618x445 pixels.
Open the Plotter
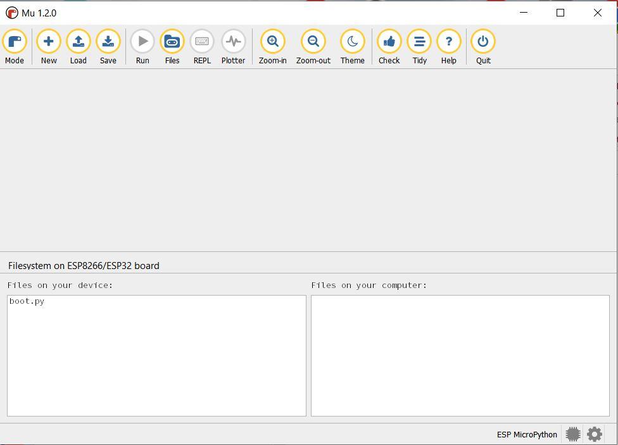[233, 46]
